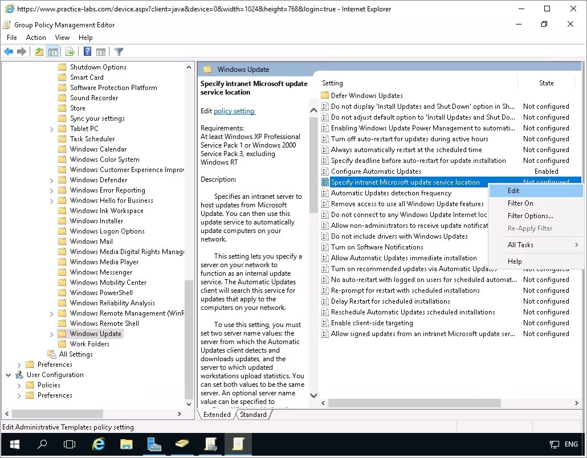The width and height of the screenshot is (587, 458).
Task: Click the tree pane horizontal scrollbar thumb
Action: click(58, 414)
